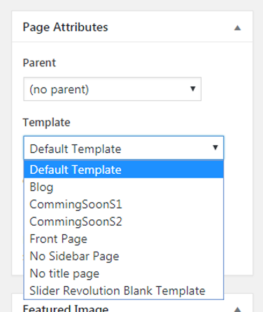Select the No title page template

click(x=124, y=273)
